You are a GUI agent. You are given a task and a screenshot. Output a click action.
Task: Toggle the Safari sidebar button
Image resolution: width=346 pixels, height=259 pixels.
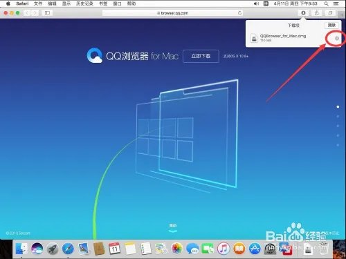47,13
